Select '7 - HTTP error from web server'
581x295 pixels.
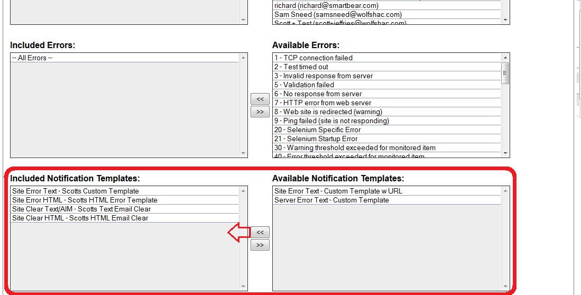[x=387, y=103]
